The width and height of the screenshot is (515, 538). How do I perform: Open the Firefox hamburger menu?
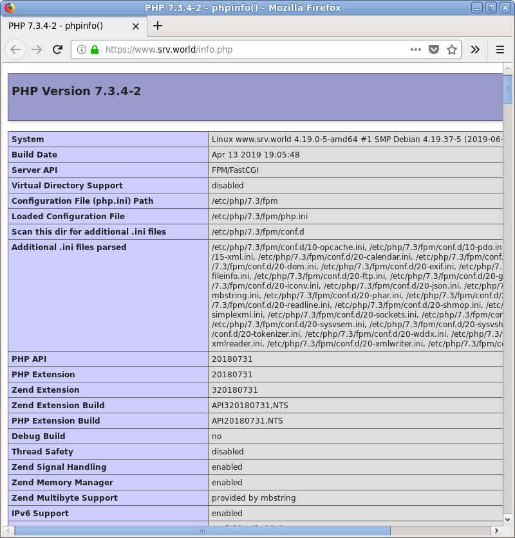(x=500, y=49)
